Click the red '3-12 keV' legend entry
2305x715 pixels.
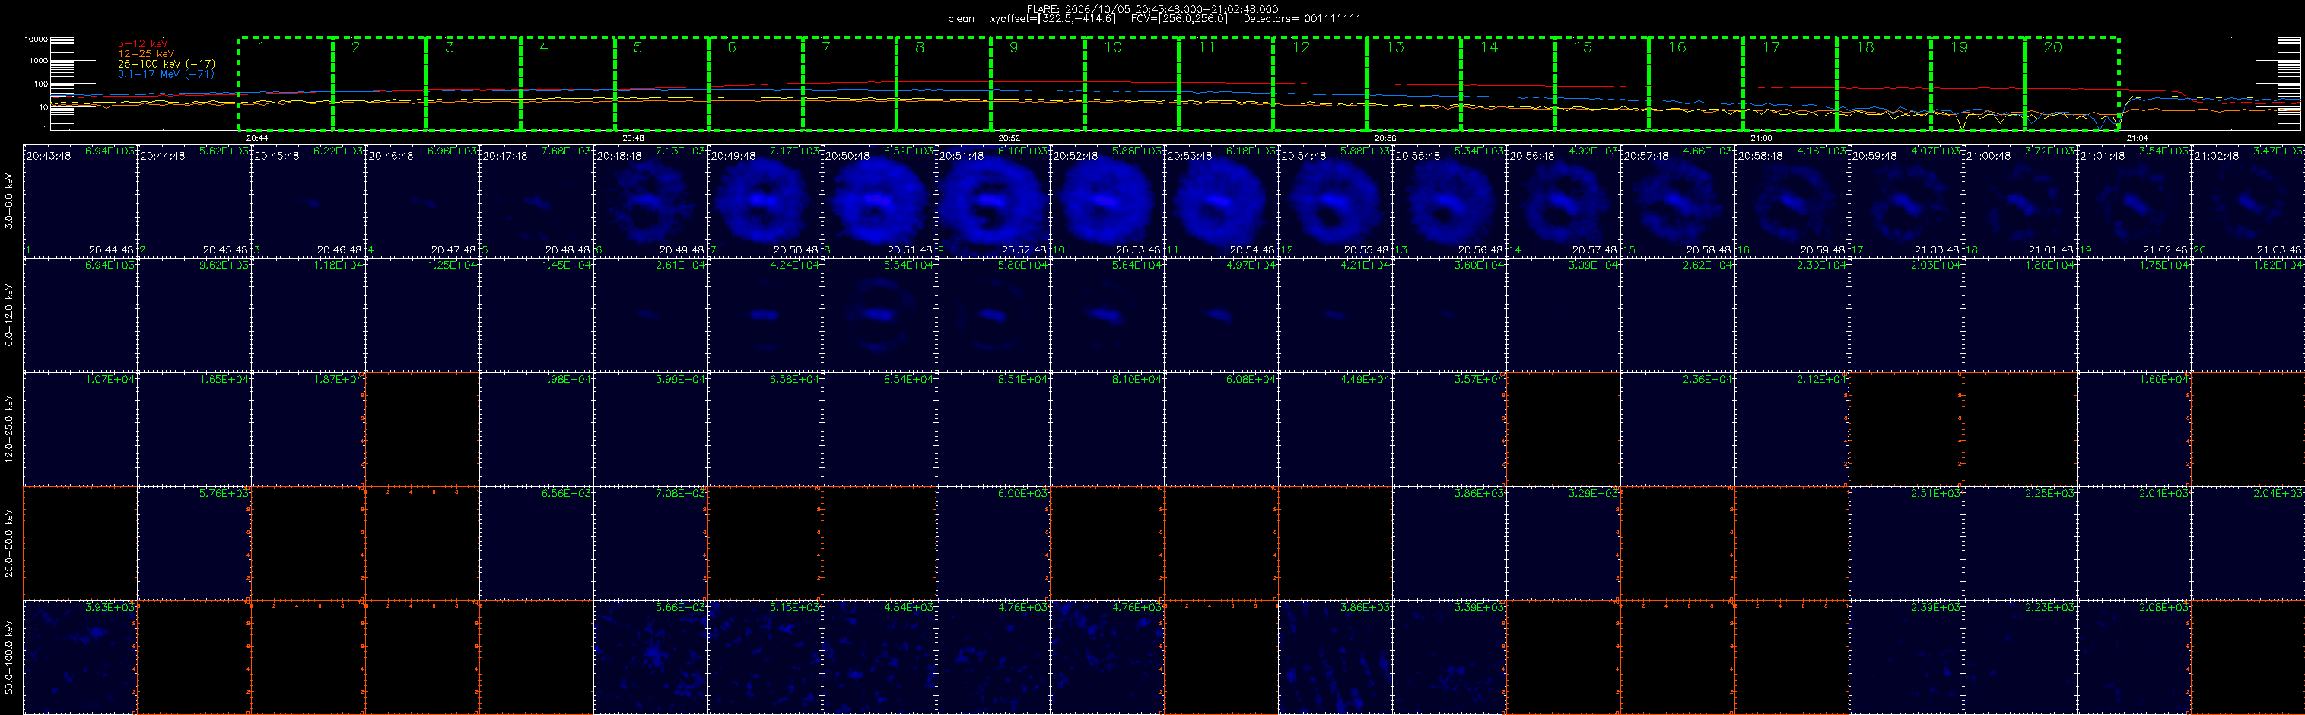(x=142, y=44)
